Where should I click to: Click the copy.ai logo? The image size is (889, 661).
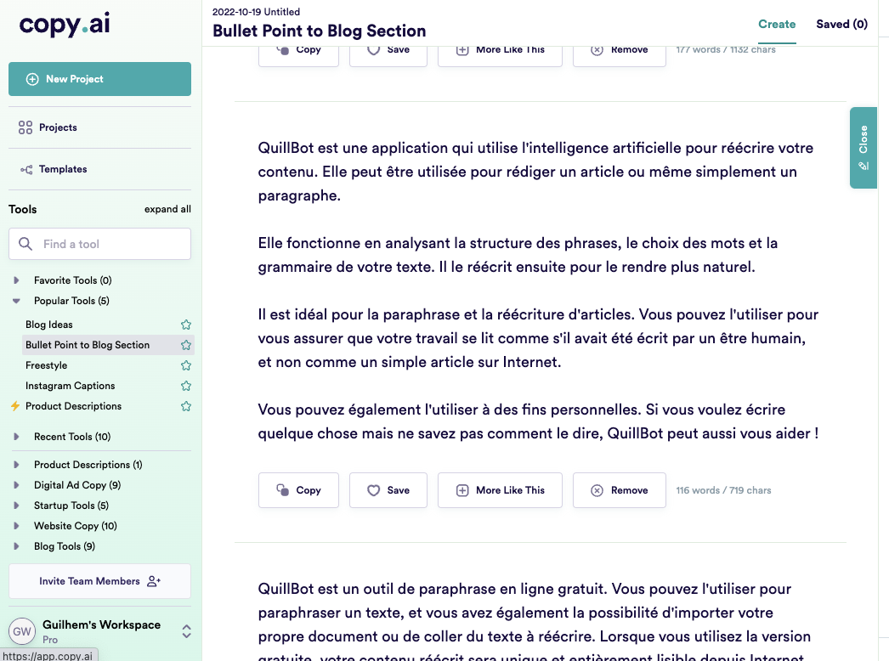(65, 24)
